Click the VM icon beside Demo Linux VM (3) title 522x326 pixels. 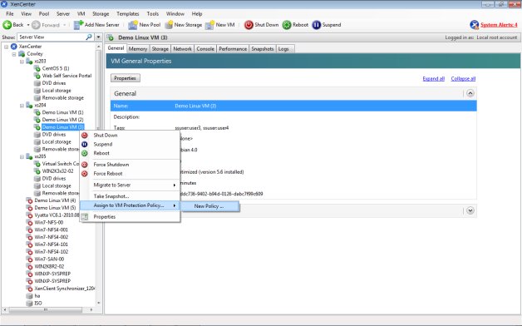pyautogui.click(x=111, y=37)
